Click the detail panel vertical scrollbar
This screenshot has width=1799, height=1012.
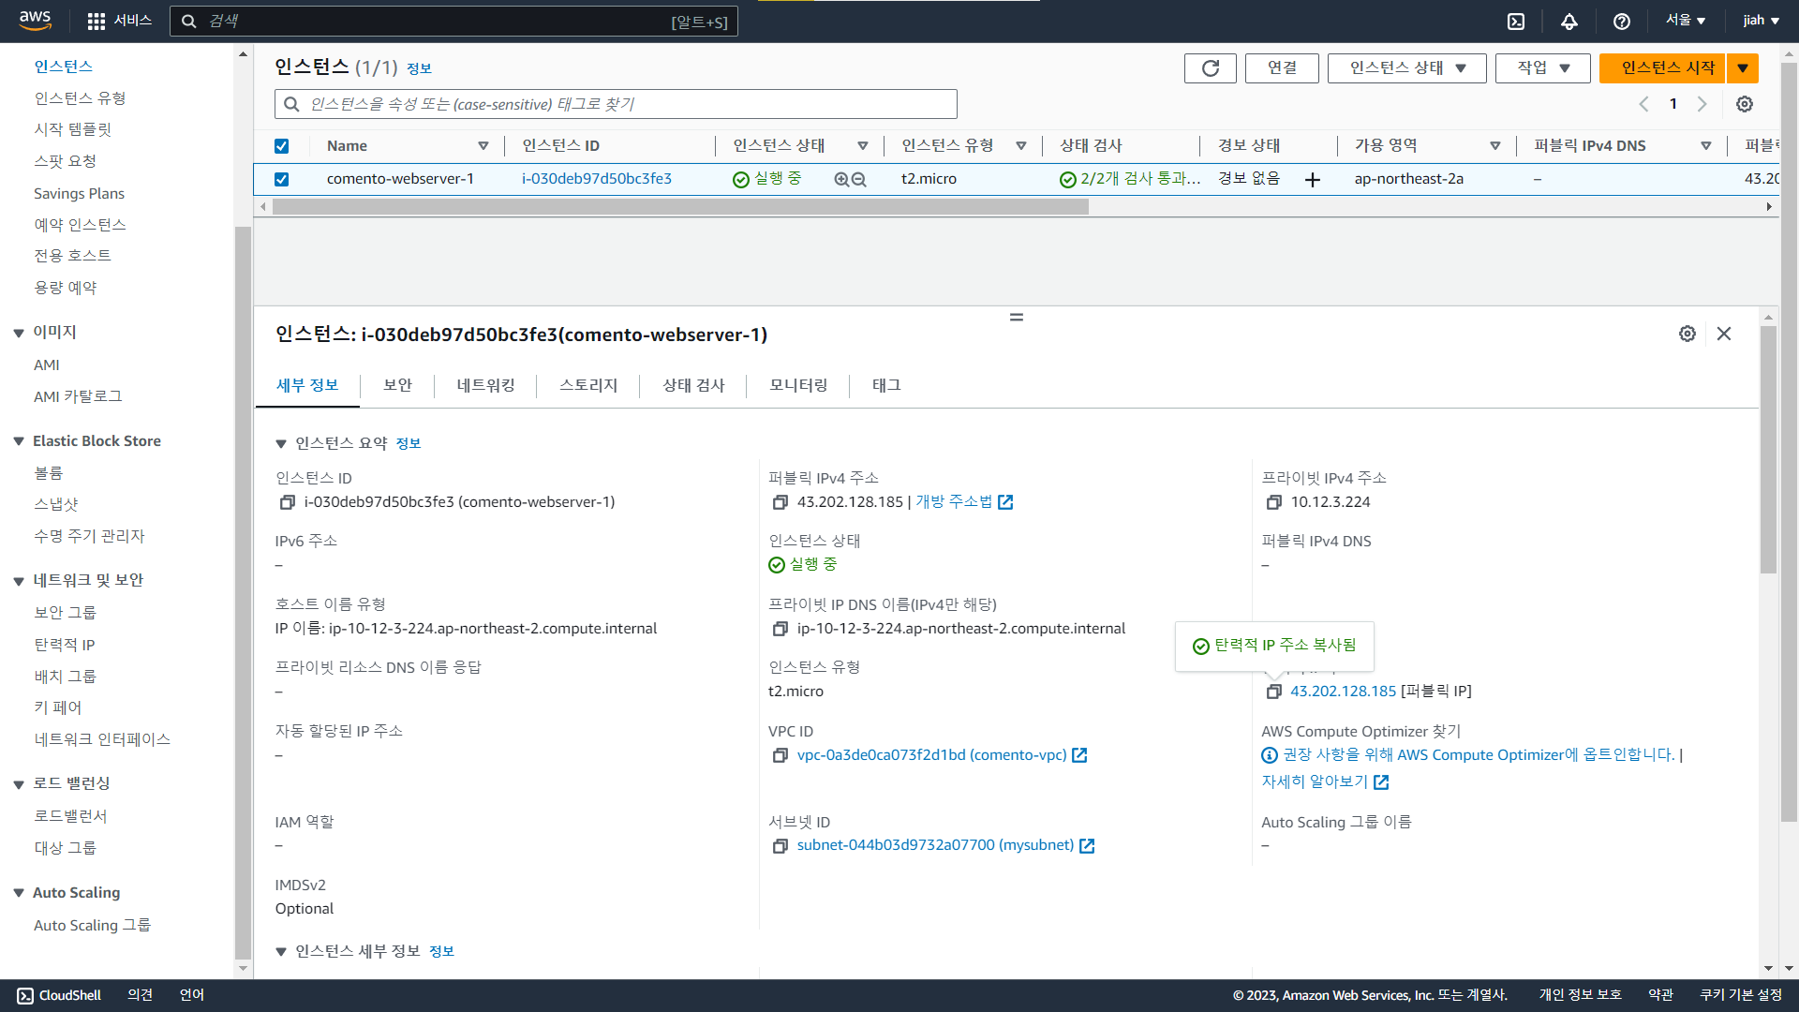point(1768,450)
